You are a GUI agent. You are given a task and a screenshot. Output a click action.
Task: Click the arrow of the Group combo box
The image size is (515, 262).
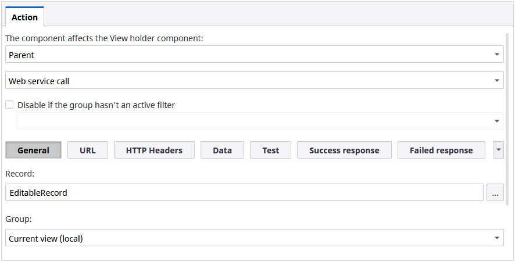497,238
